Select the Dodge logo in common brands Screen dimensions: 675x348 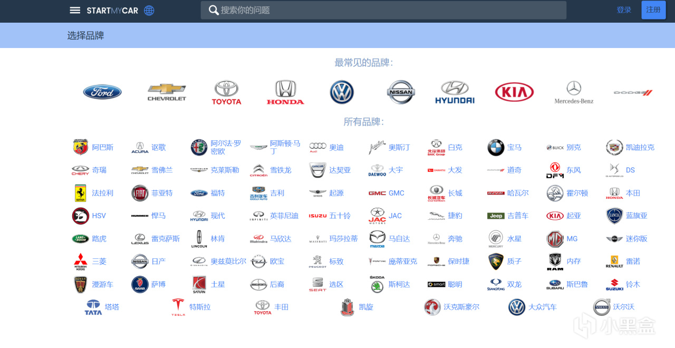633,92
